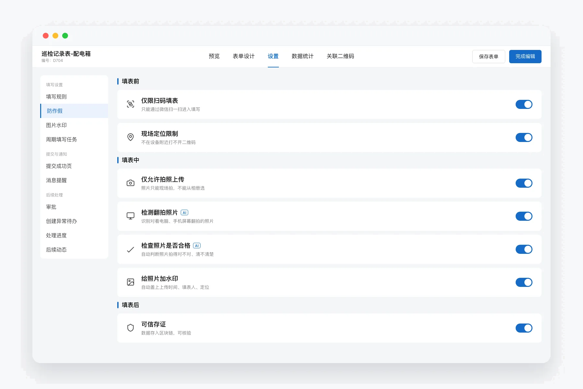Click the form title 巡检记录表-配电箱
The height and width of the screenshot is (389, 583).
tap(66, 54)
